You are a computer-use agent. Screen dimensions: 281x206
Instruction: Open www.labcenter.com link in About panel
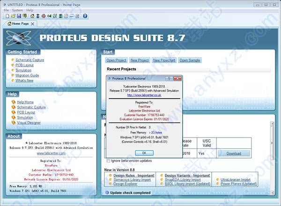pos(51,153)
